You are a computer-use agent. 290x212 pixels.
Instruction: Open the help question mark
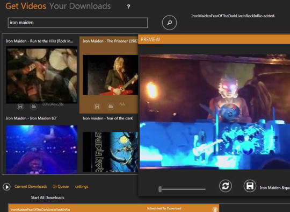(128, 6)
